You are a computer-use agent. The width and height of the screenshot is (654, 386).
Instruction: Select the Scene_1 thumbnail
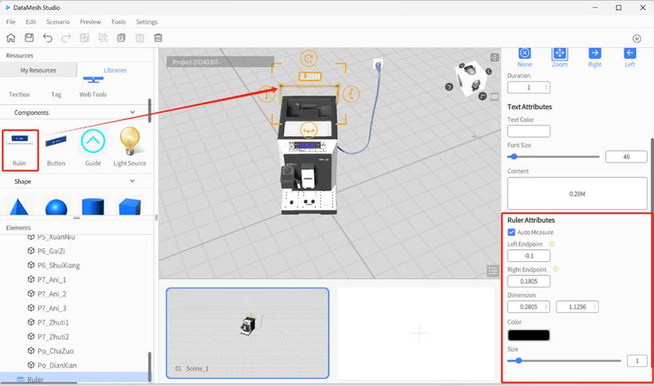(247, 332)
